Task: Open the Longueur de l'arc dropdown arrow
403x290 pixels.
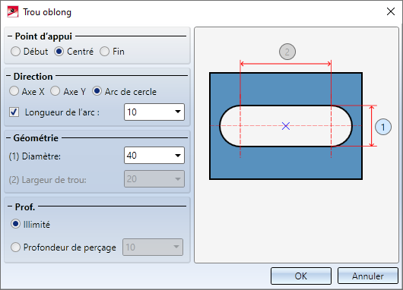Action: click(178, 112)
